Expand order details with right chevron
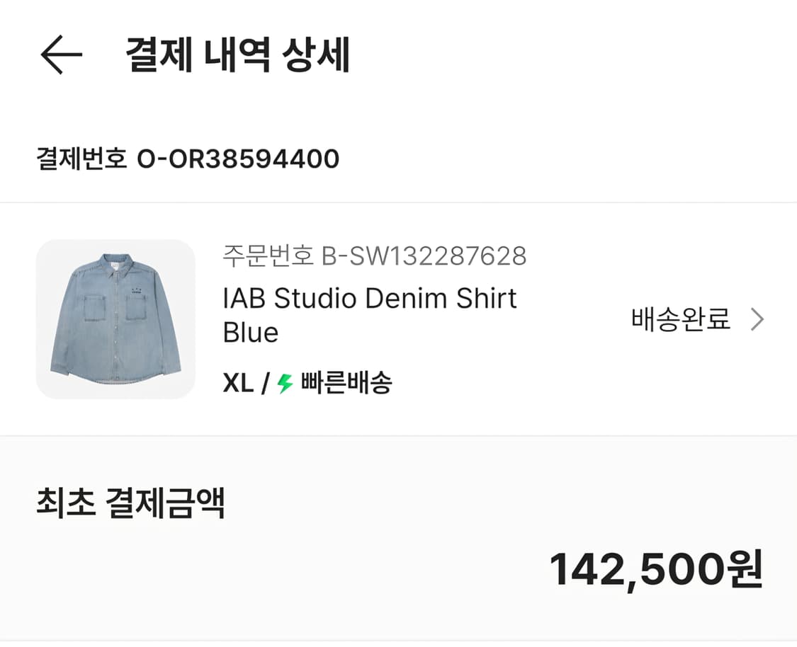The image size is (797, 647). 757,320
